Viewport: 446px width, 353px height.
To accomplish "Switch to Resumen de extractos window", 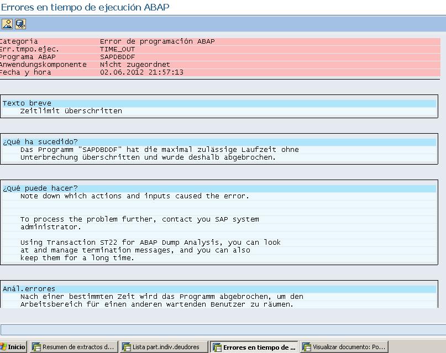I will 74,347.
